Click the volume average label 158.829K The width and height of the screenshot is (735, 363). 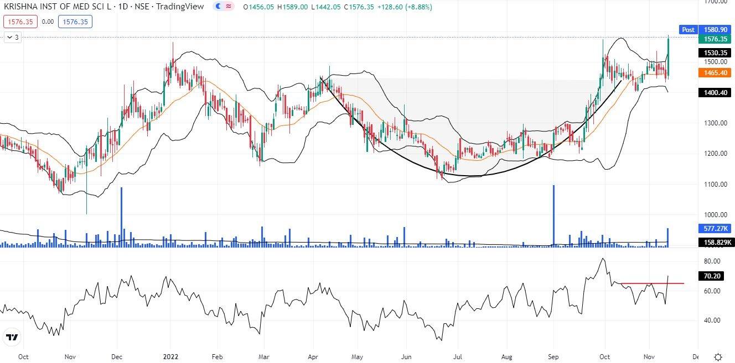(x=716, y=242)
